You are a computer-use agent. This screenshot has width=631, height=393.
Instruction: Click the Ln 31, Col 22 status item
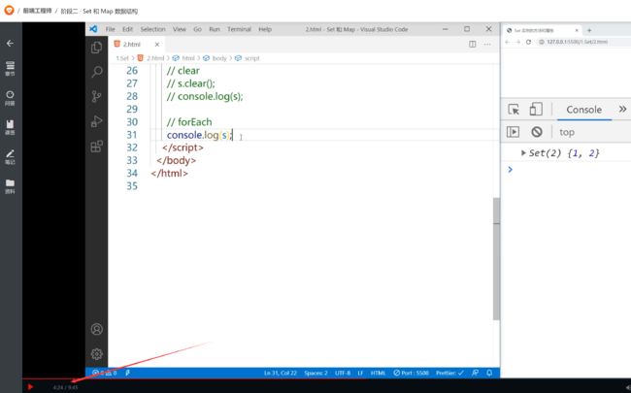coord(281,373)
